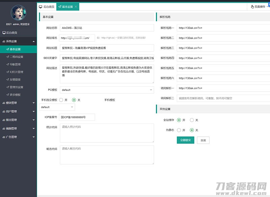Switch to the 后台首页 tab
Screen dimensions: 270x197
pos(47,6)
